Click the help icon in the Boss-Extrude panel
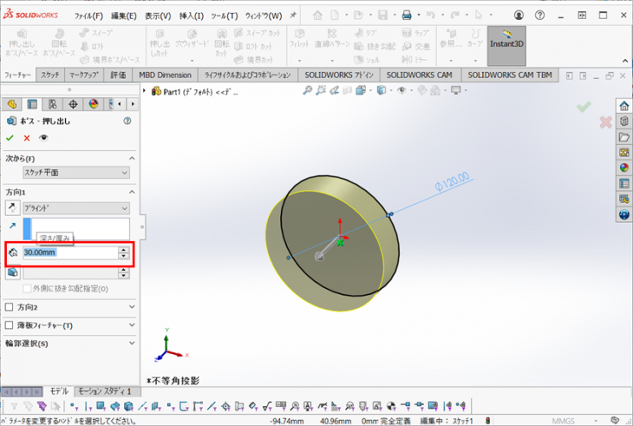Image resolution: width=633 pixels, height=426 pixels. (x=128, y=121)
